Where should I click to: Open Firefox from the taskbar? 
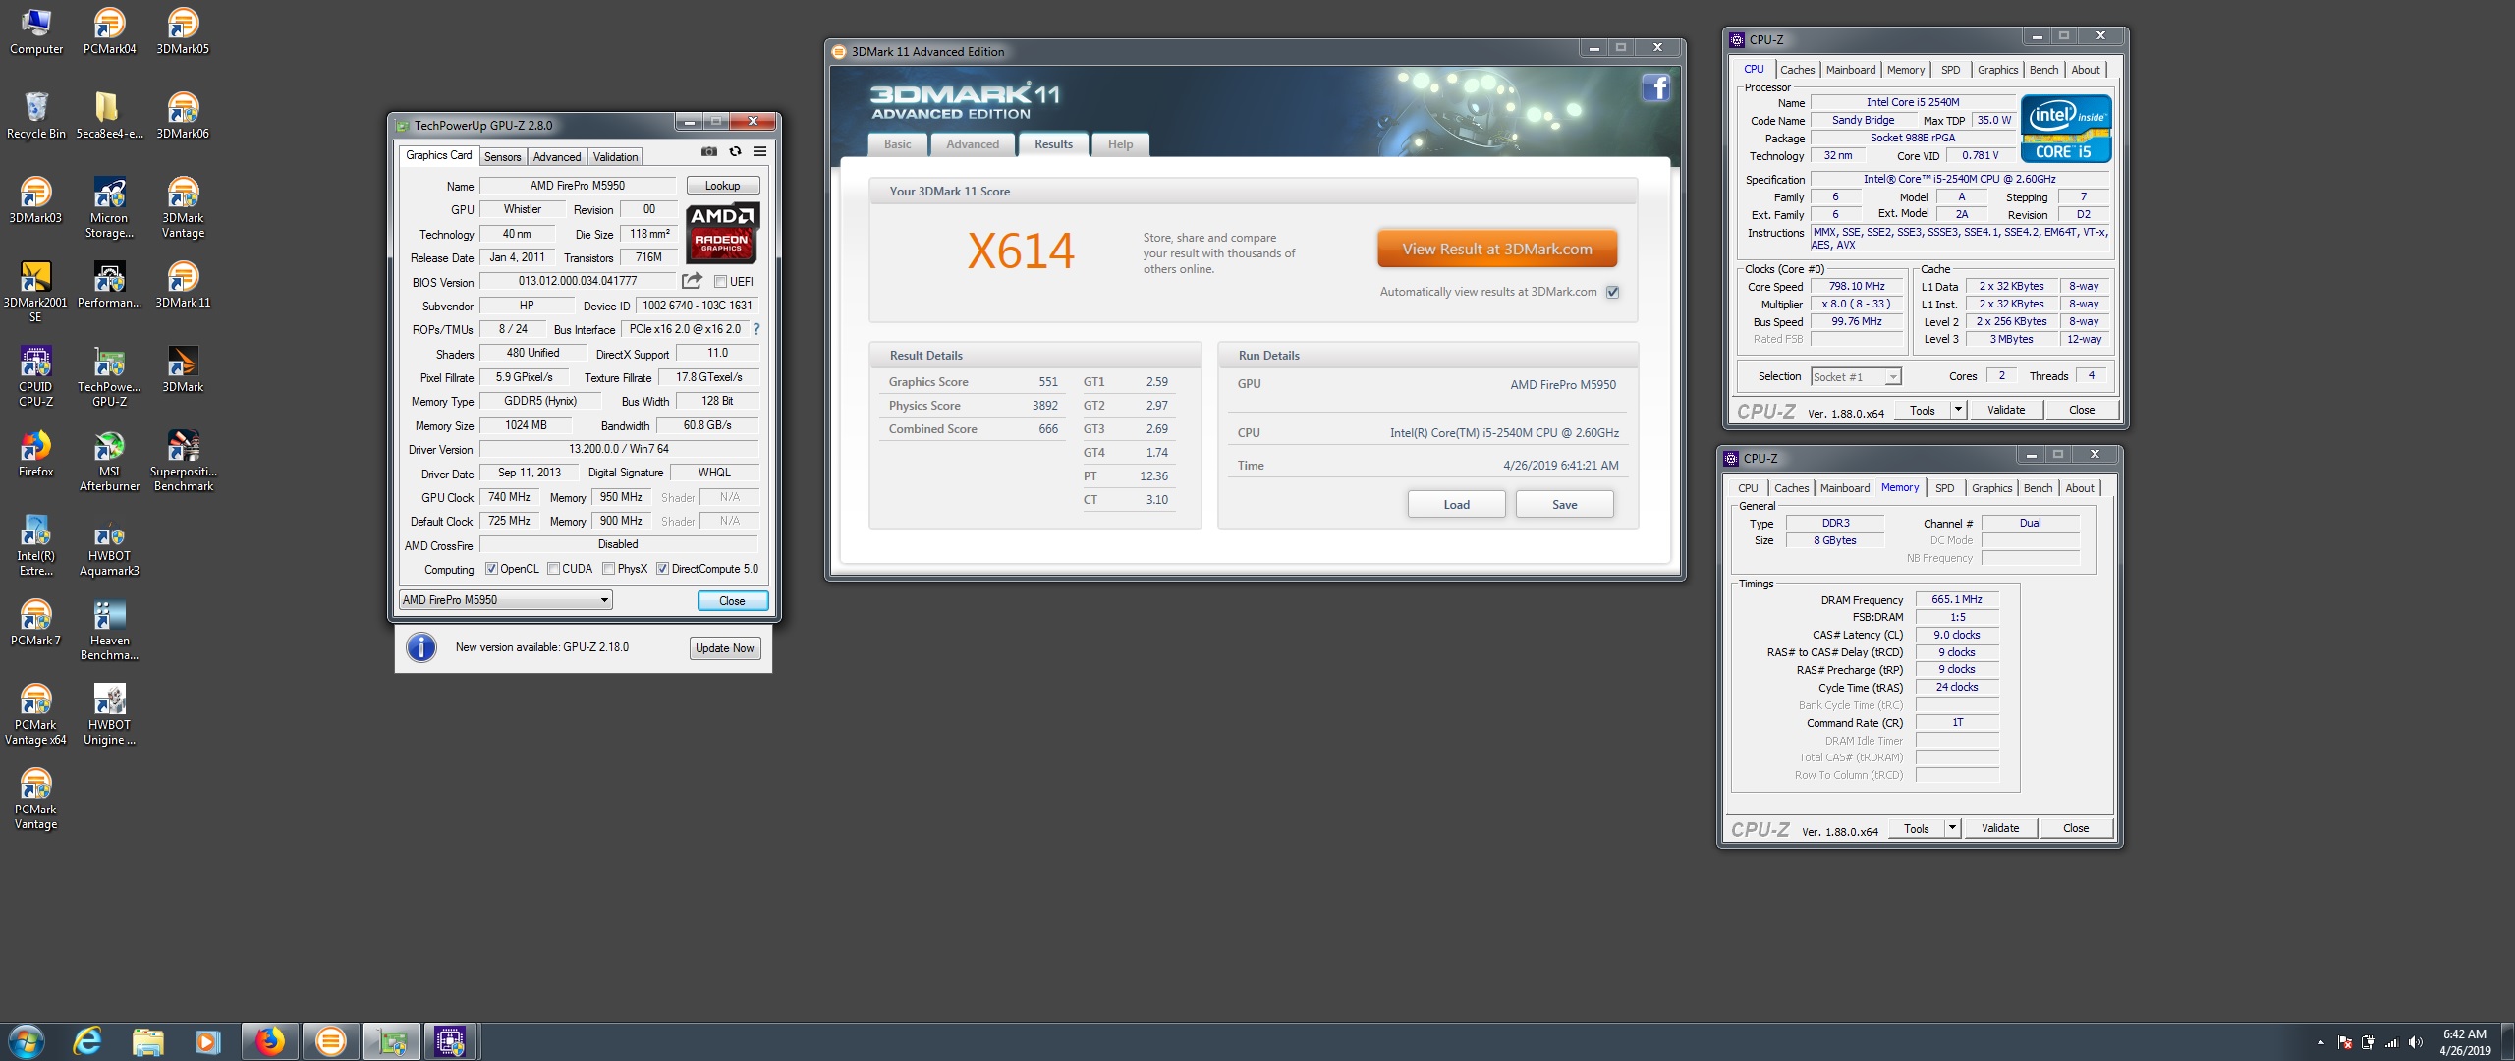tap(269, 1041)
